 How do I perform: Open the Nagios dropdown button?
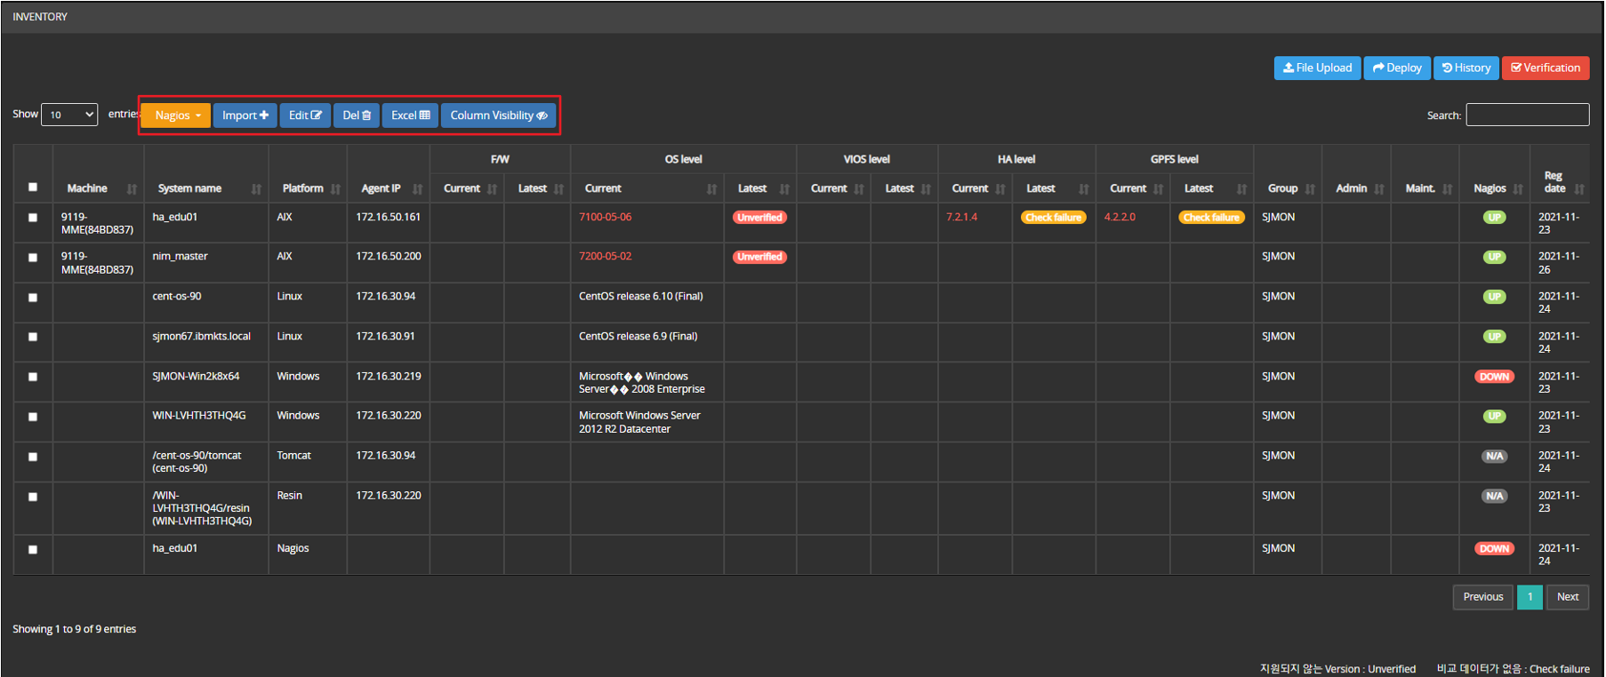tap(176, 115)
